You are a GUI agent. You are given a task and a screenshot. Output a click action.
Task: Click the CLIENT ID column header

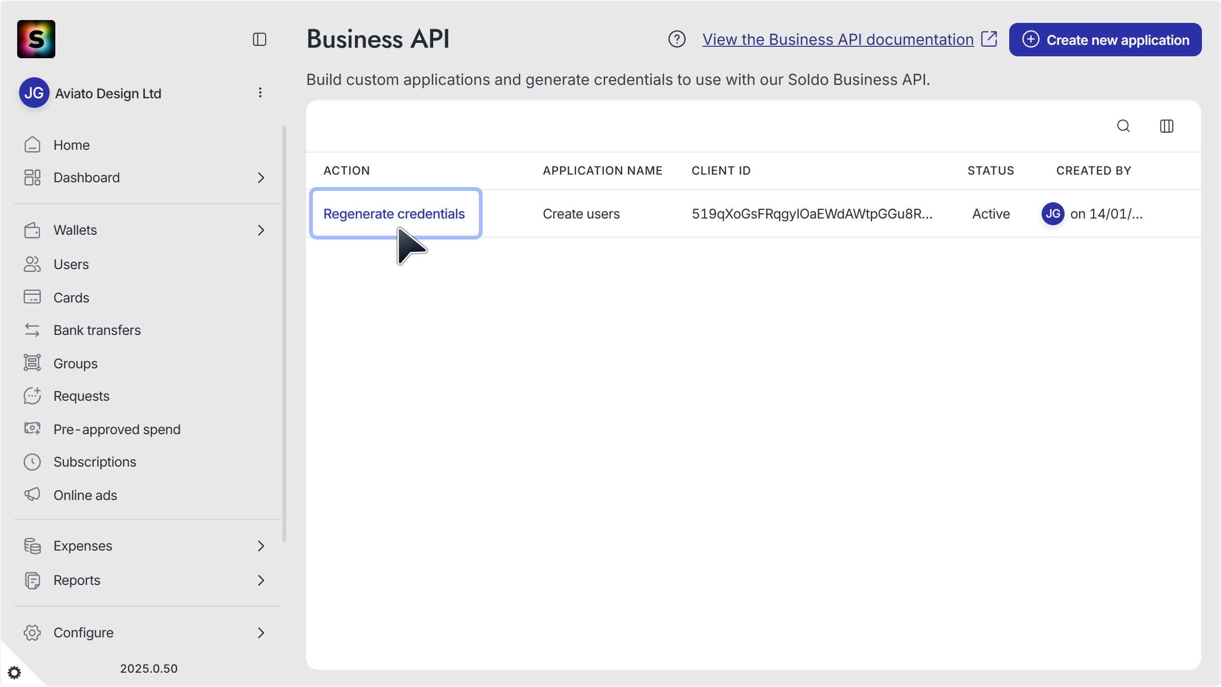721,171
